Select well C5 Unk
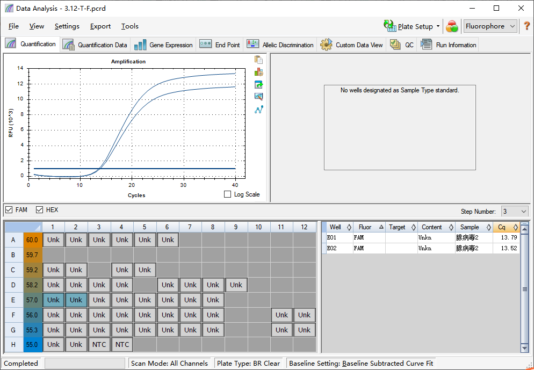The image size is (534, 370). (x=145, y=270)
